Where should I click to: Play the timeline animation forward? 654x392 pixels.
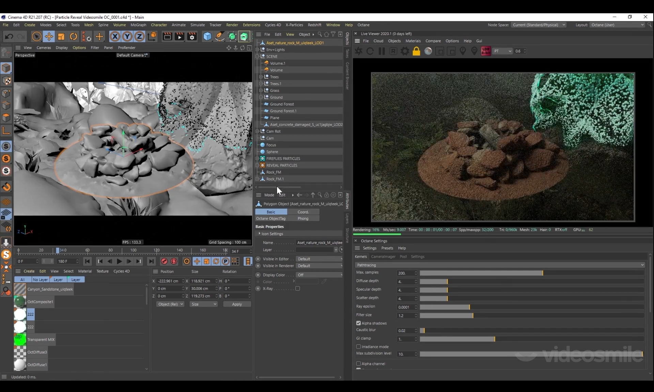(119, 261)
